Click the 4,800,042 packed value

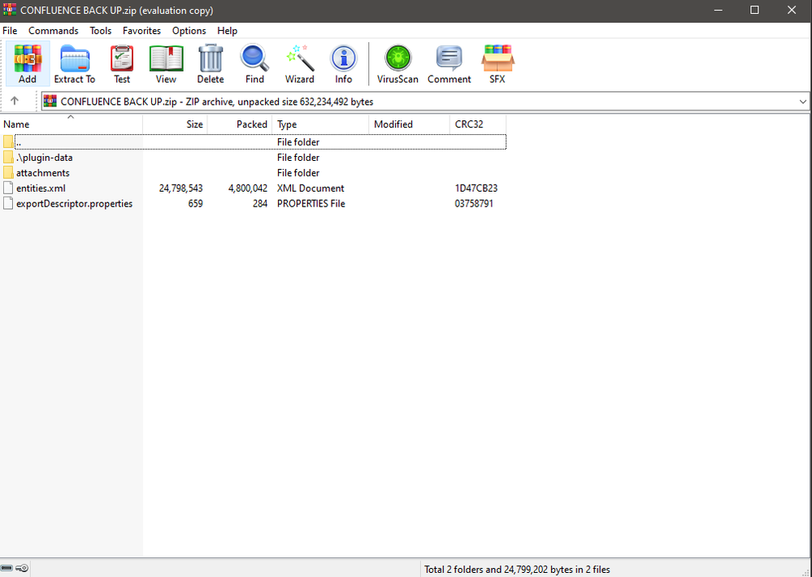coord(248,189)
